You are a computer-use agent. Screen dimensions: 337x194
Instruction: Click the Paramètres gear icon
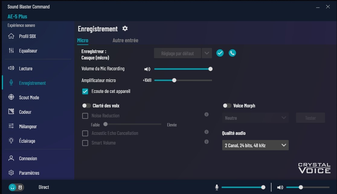tap(11, 173)
